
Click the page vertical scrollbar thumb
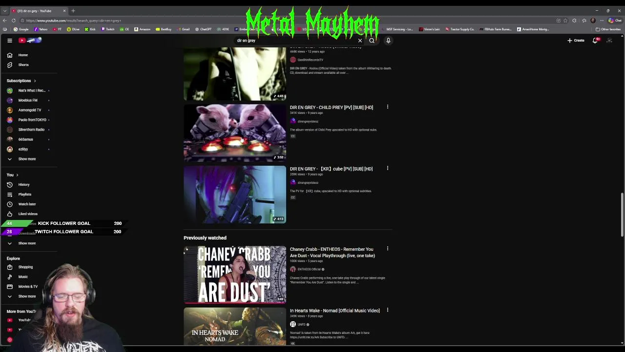click(622, 215)
